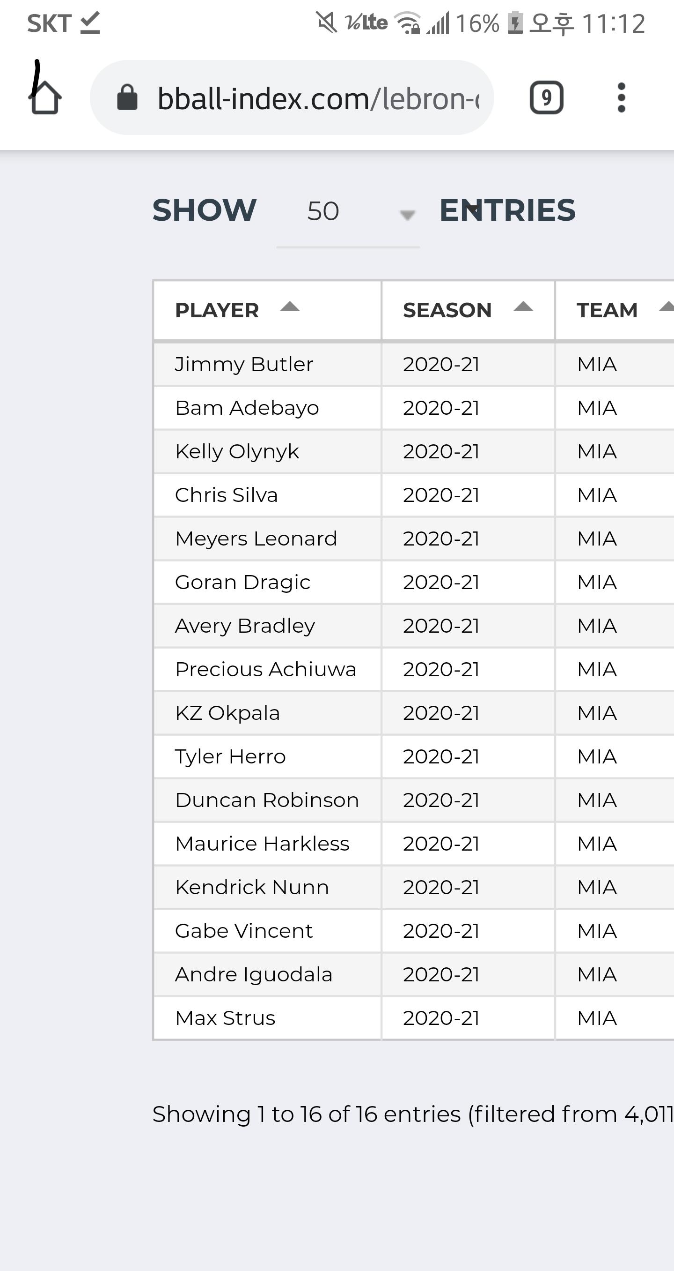Tap Max Strus in the table

point(225,1017)
